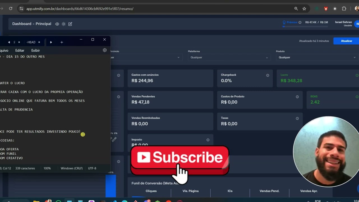Image resolution: width=359 pixels, height=202 pixels.
Task: Open File Explorer from the taskbar
Action: 36,201
